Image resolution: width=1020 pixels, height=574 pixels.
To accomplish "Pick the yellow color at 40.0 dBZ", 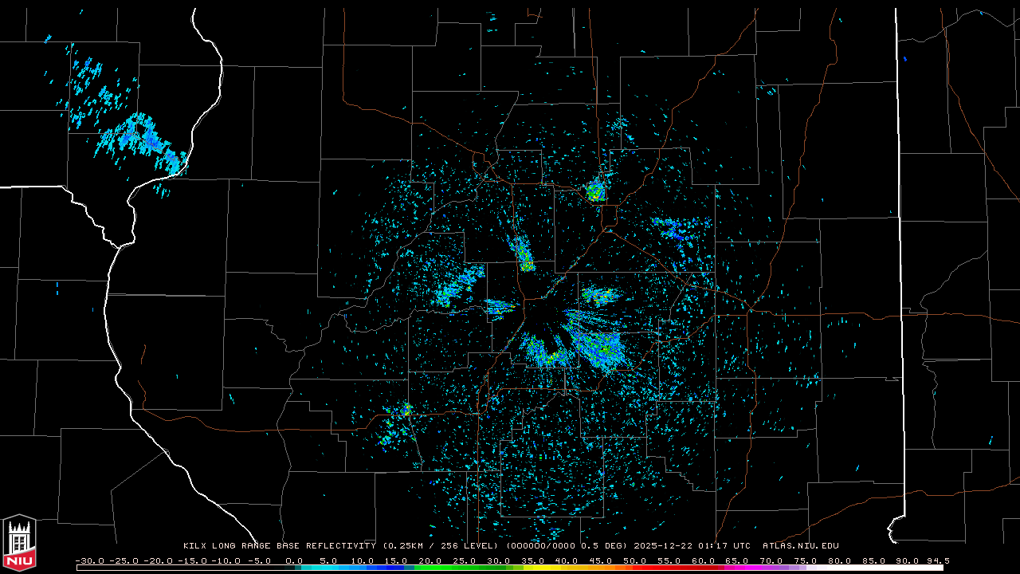I will click(567, 568).
